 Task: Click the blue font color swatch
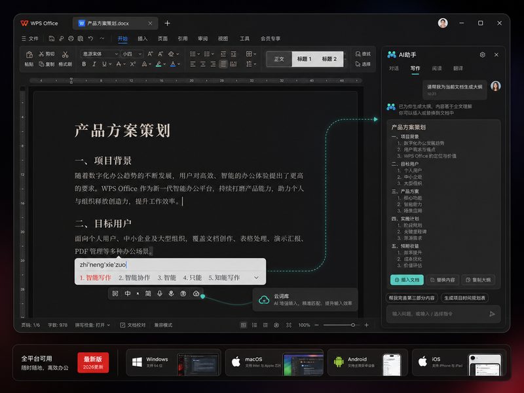(x=173, y=64)
